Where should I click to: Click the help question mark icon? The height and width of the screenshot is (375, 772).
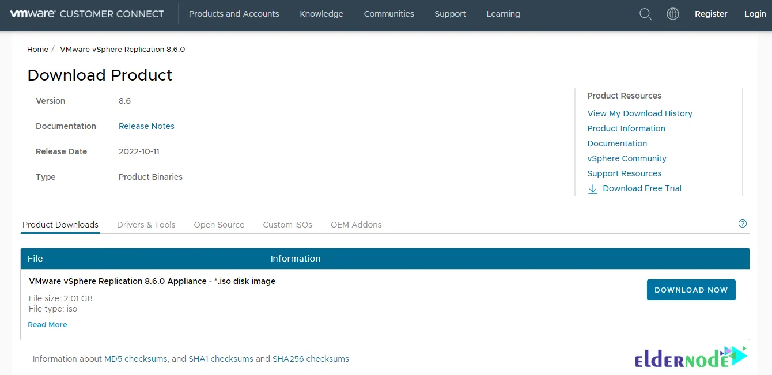(x=742, y=224)
